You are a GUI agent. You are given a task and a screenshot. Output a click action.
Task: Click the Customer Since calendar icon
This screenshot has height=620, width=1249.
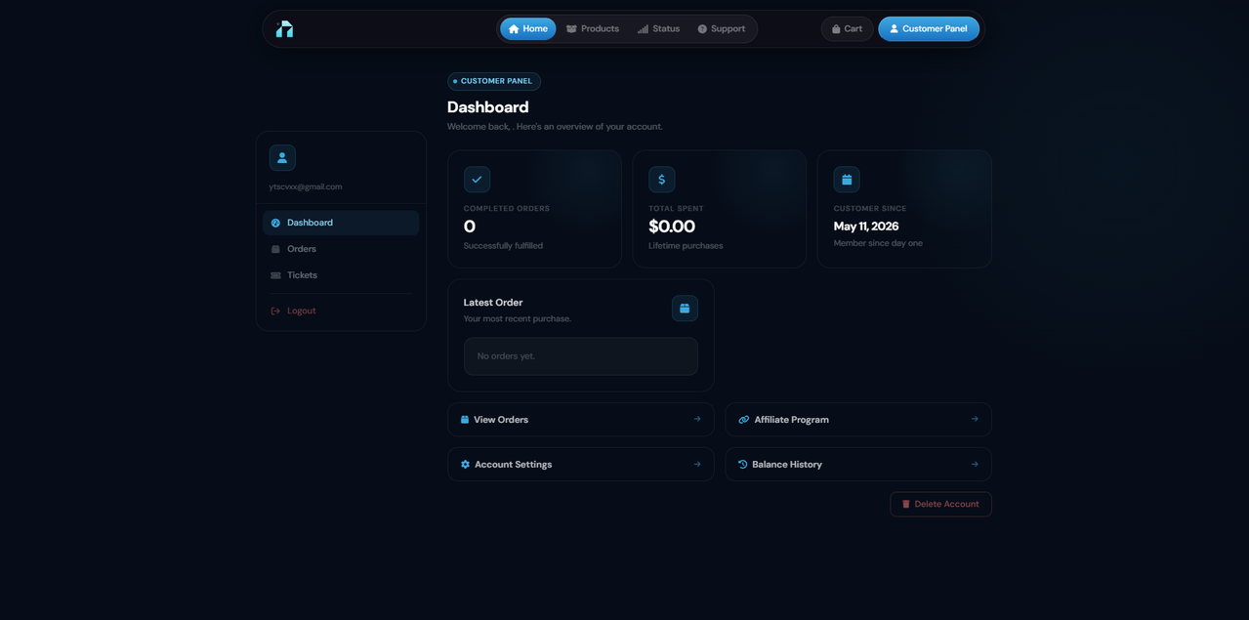(x=847, y=180)
